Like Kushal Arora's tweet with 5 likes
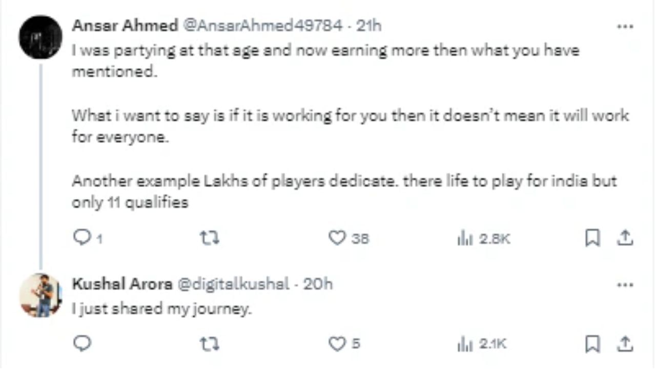The width and height of the screenshot is (656, 369). pyautogui.click(x=337, y=343)
